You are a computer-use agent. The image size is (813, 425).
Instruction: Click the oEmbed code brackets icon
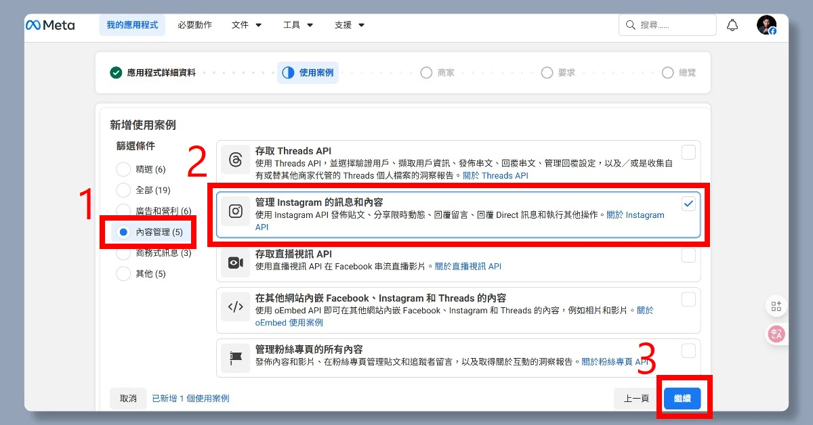(236, 307)
